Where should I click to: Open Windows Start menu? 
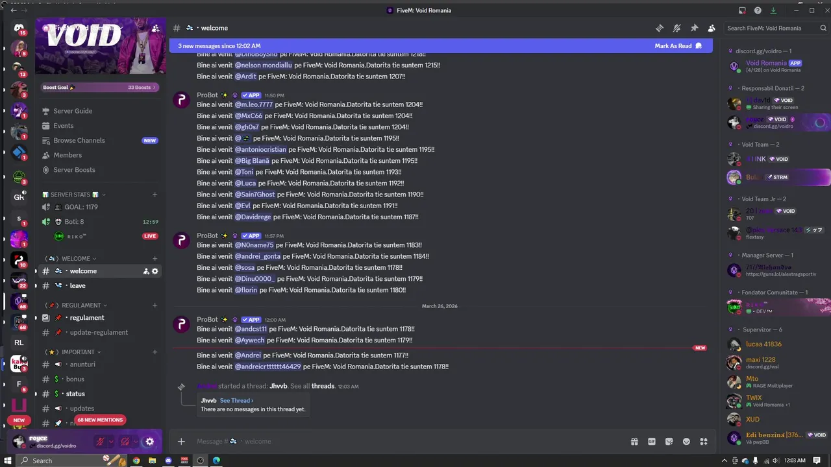[8, 461]
